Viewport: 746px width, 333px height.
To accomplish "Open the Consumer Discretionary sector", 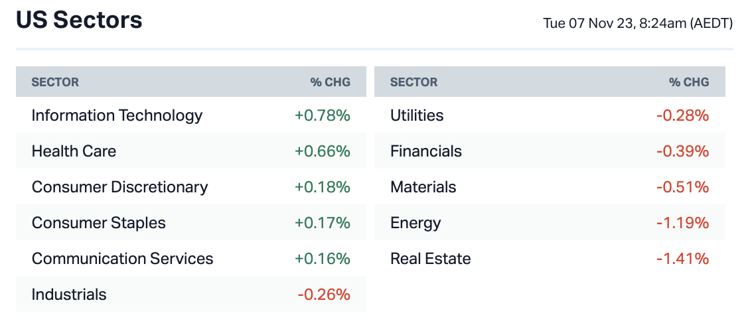I will coord(119,187).
